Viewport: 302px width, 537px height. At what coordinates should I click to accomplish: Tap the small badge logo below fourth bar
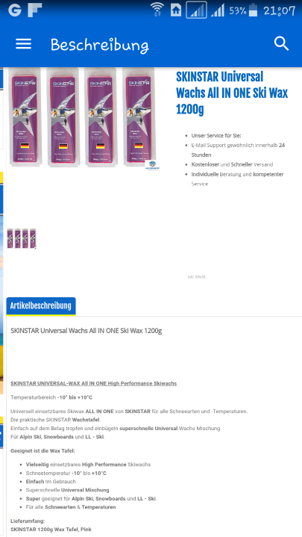coord(151,165)
